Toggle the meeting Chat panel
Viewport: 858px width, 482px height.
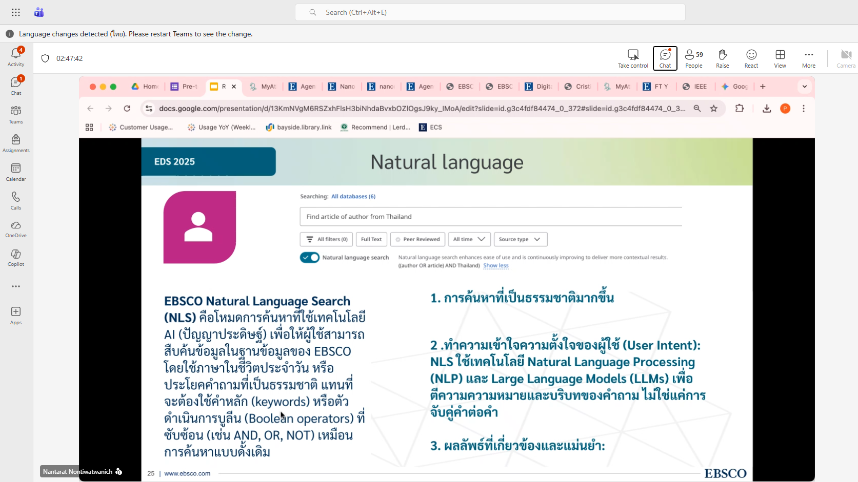665,58
